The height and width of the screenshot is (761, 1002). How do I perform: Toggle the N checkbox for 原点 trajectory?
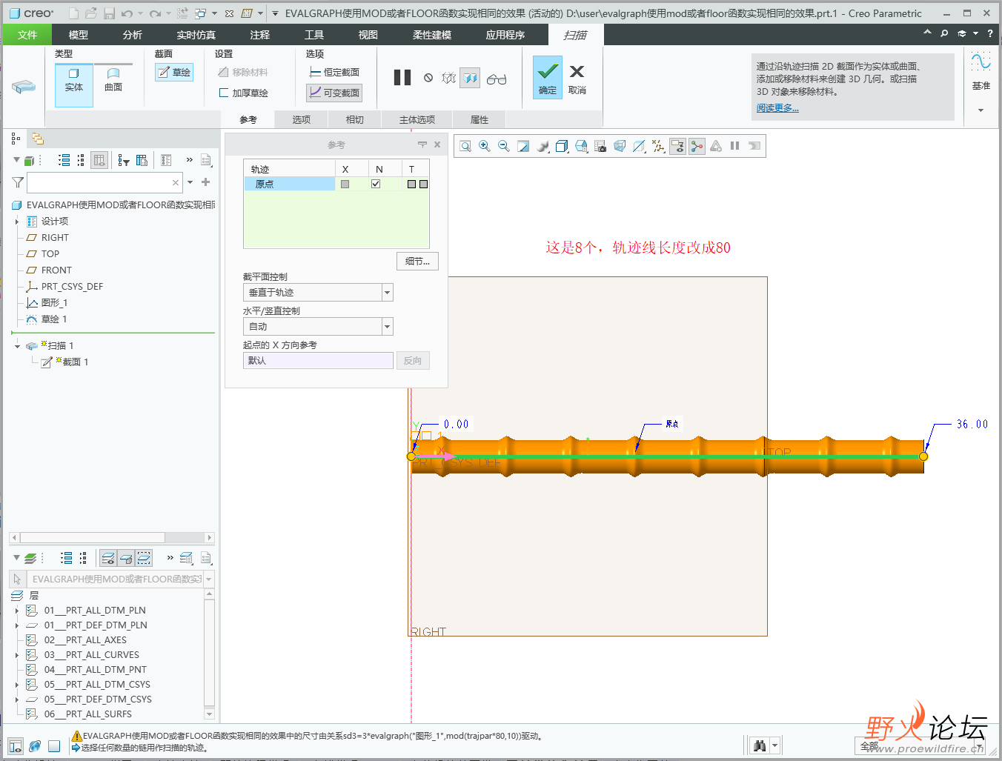pos(376,184)
